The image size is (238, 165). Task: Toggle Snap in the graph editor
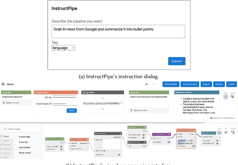coord(219,133)
